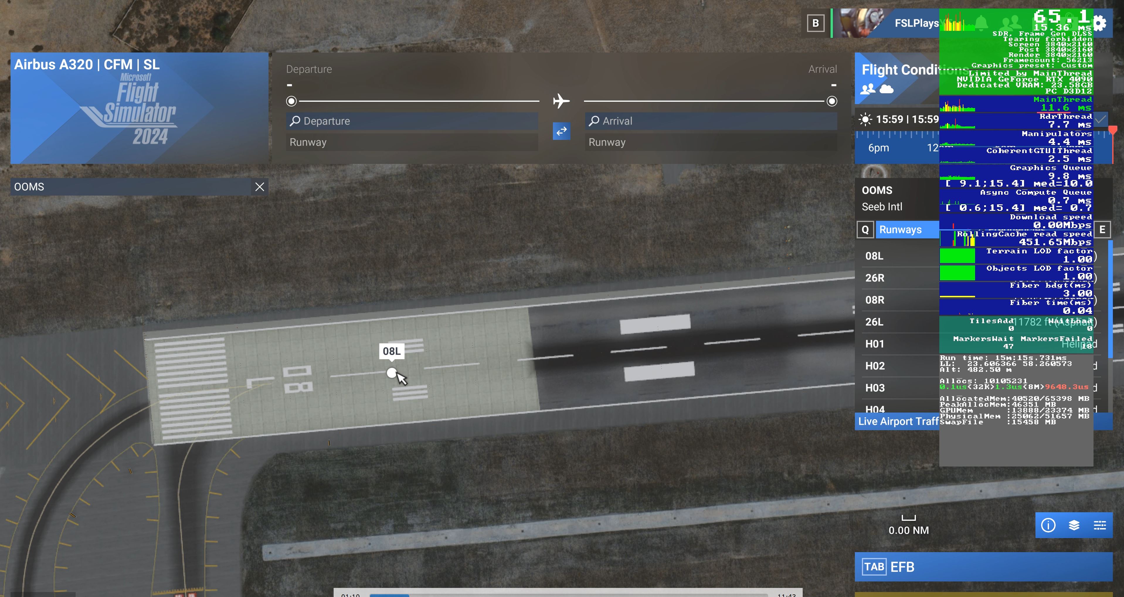Screen dimensions: 1124x597
Task: Open the settings gear at top right
Action: pyautogui.click(x=1100, y=23)
